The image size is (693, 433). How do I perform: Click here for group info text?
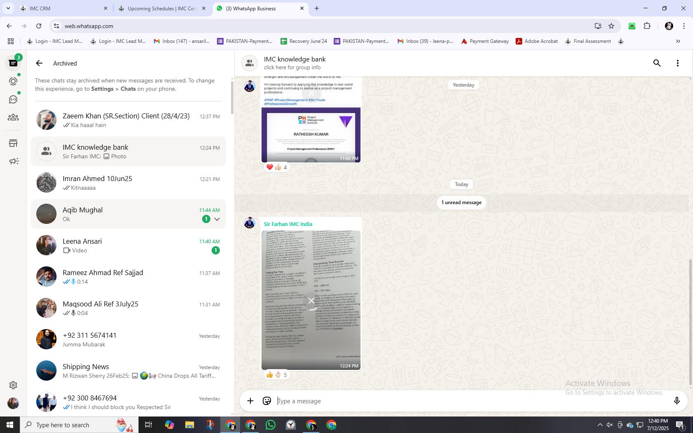tap(292, 68)
